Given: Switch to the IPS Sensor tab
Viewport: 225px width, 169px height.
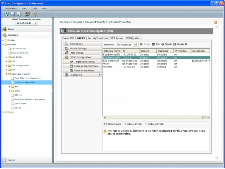Looking at the screenshot, I should click(x=117, y=38).
